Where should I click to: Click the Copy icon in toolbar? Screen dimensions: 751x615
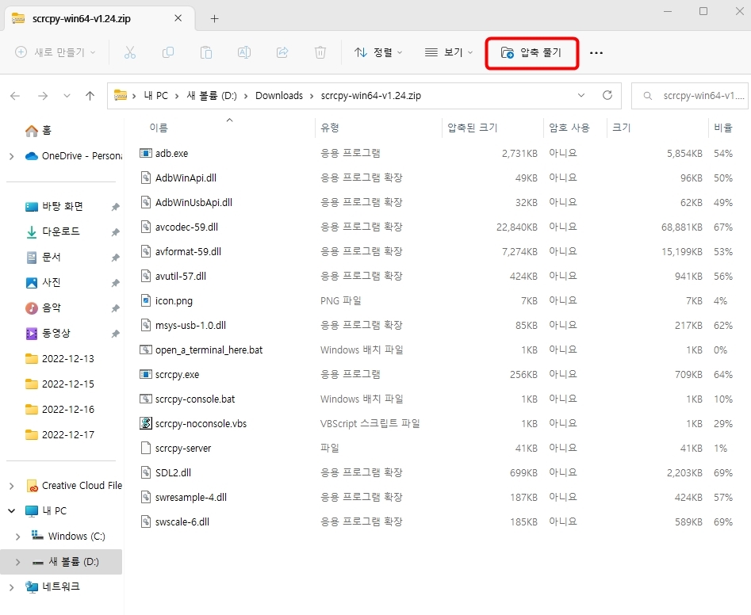click(x=167, y=52)
